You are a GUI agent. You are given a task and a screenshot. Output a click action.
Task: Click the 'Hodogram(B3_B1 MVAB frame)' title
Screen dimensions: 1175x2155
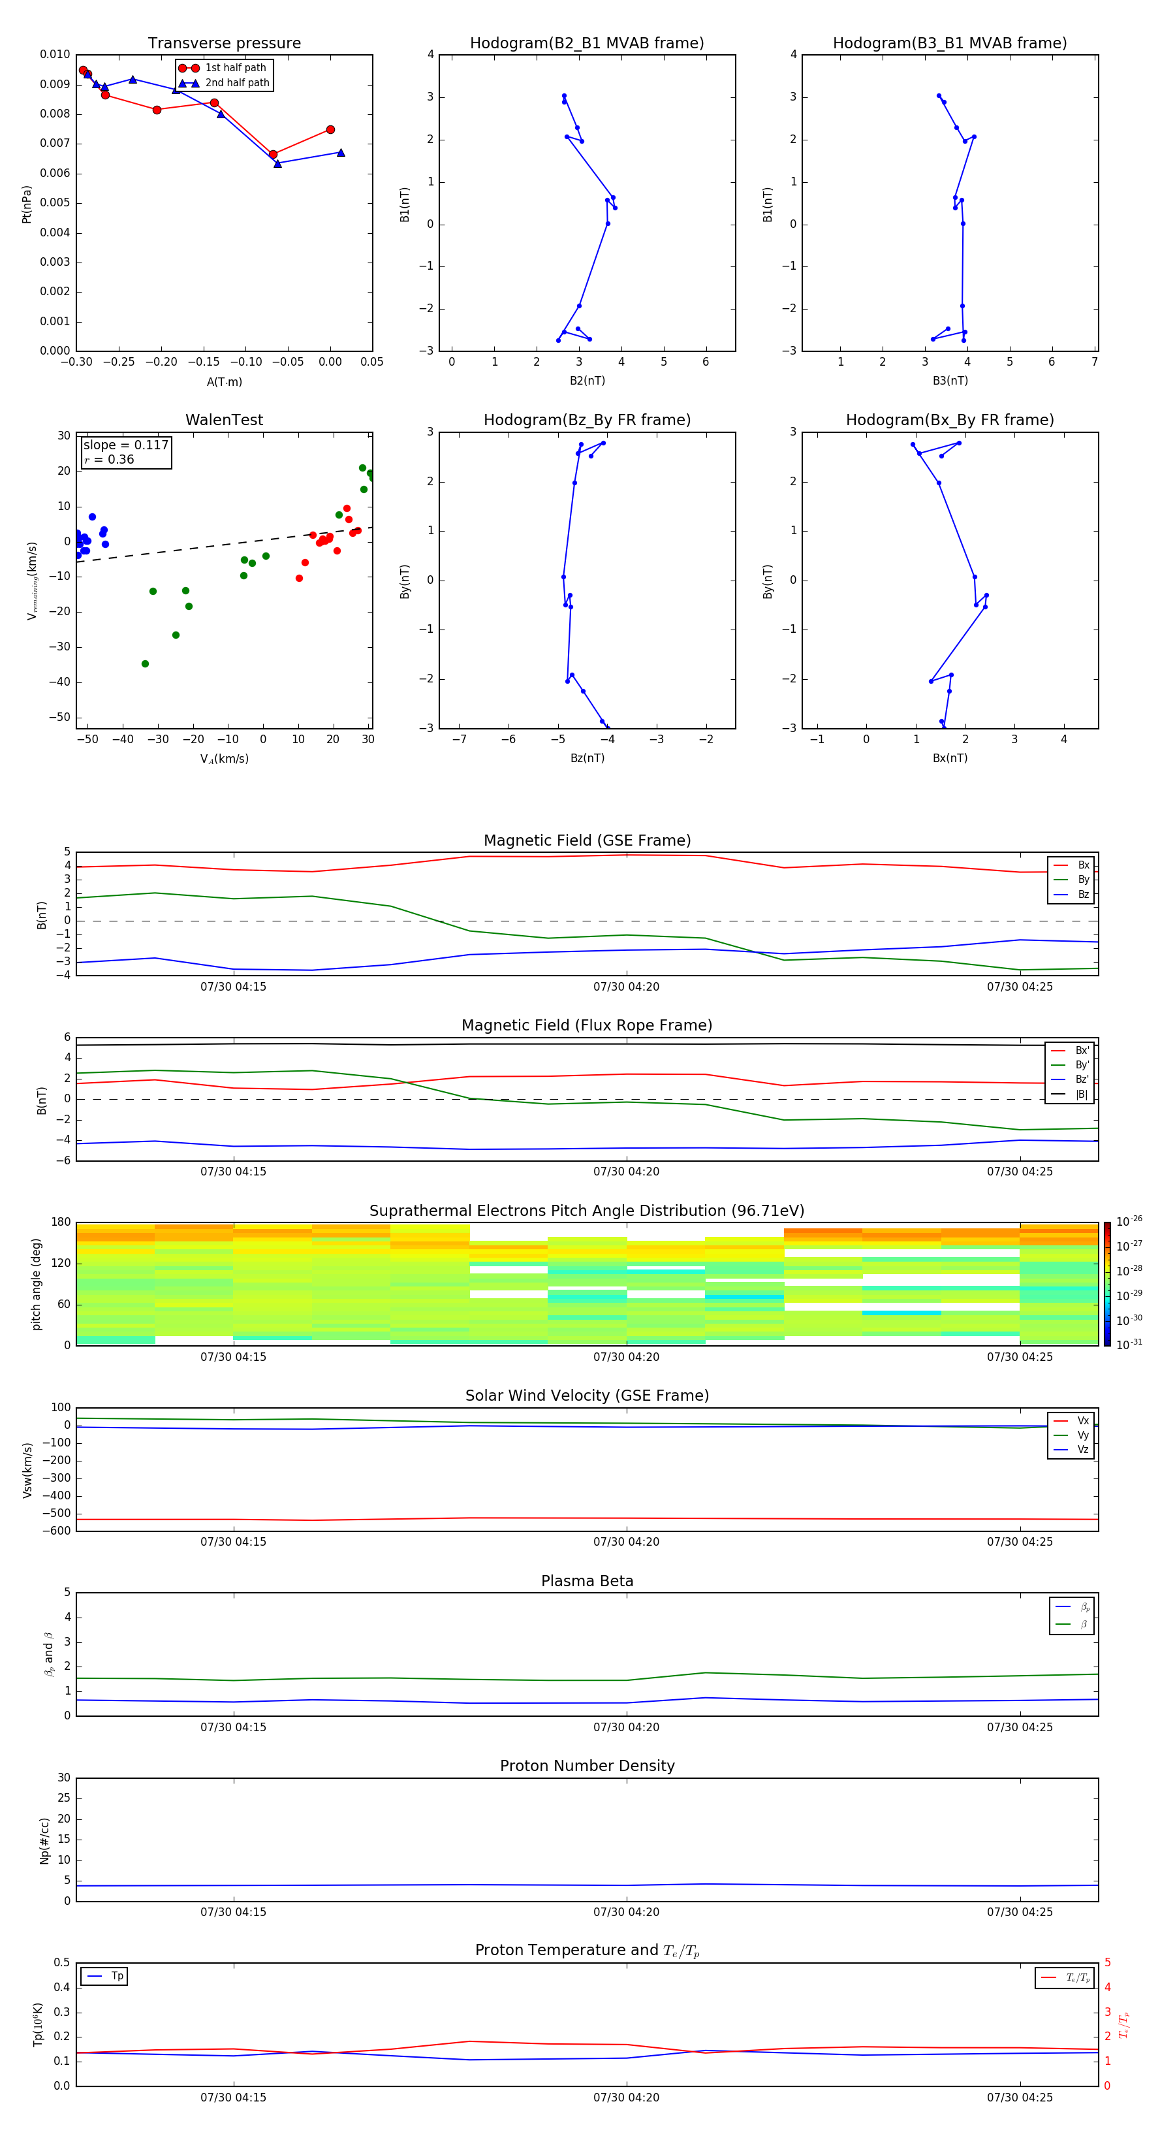(x=950, y=44)
